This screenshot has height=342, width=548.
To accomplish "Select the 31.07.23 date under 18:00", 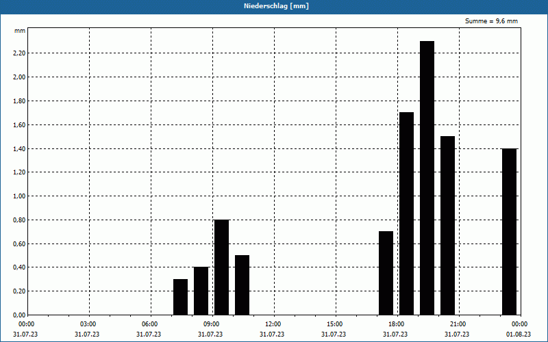I will [395, 334].
